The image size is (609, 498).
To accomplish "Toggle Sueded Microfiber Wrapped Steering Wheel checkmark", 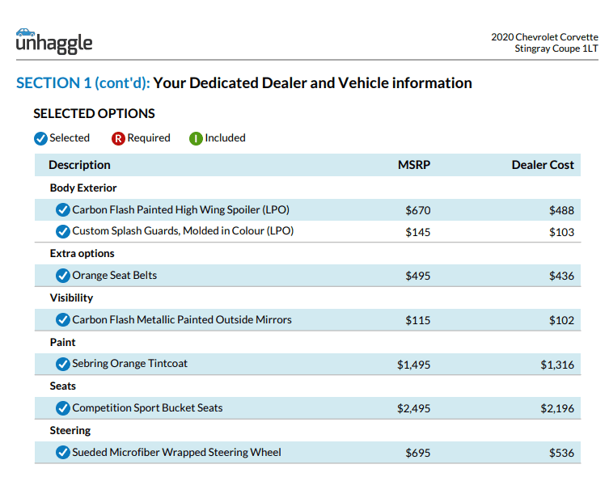I will pos(62,453).
